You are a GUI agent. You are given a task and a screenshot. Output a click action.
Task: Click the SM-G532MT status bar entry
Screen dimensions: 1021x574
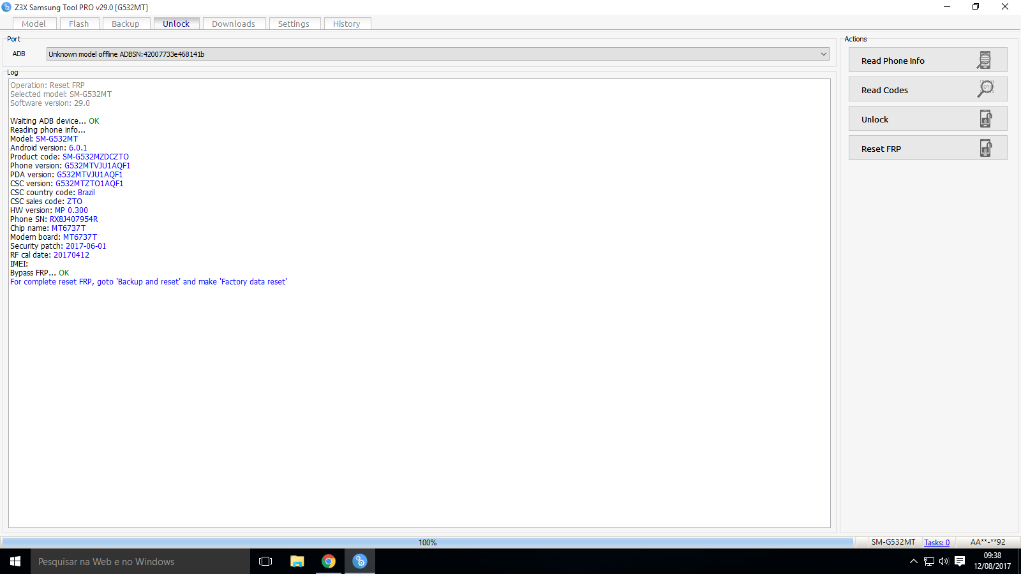[893, 542]
